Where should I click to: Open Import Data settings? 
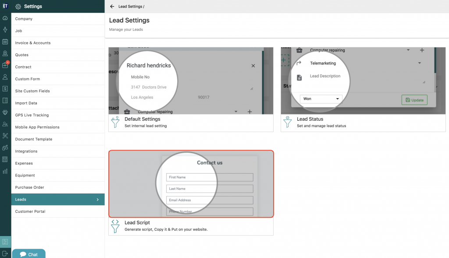pos(58,103)
